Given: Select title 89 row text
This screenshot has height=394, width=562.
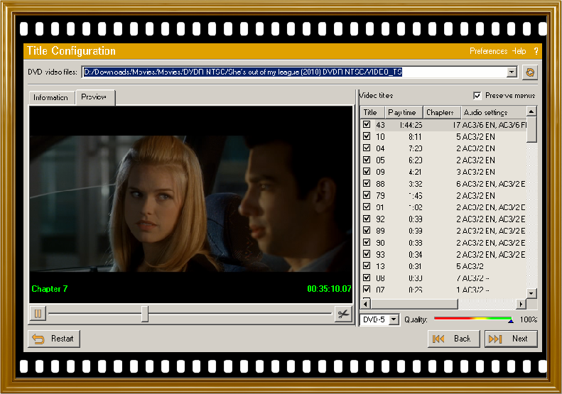Looking at the screenshot, I should pos(444,231).
